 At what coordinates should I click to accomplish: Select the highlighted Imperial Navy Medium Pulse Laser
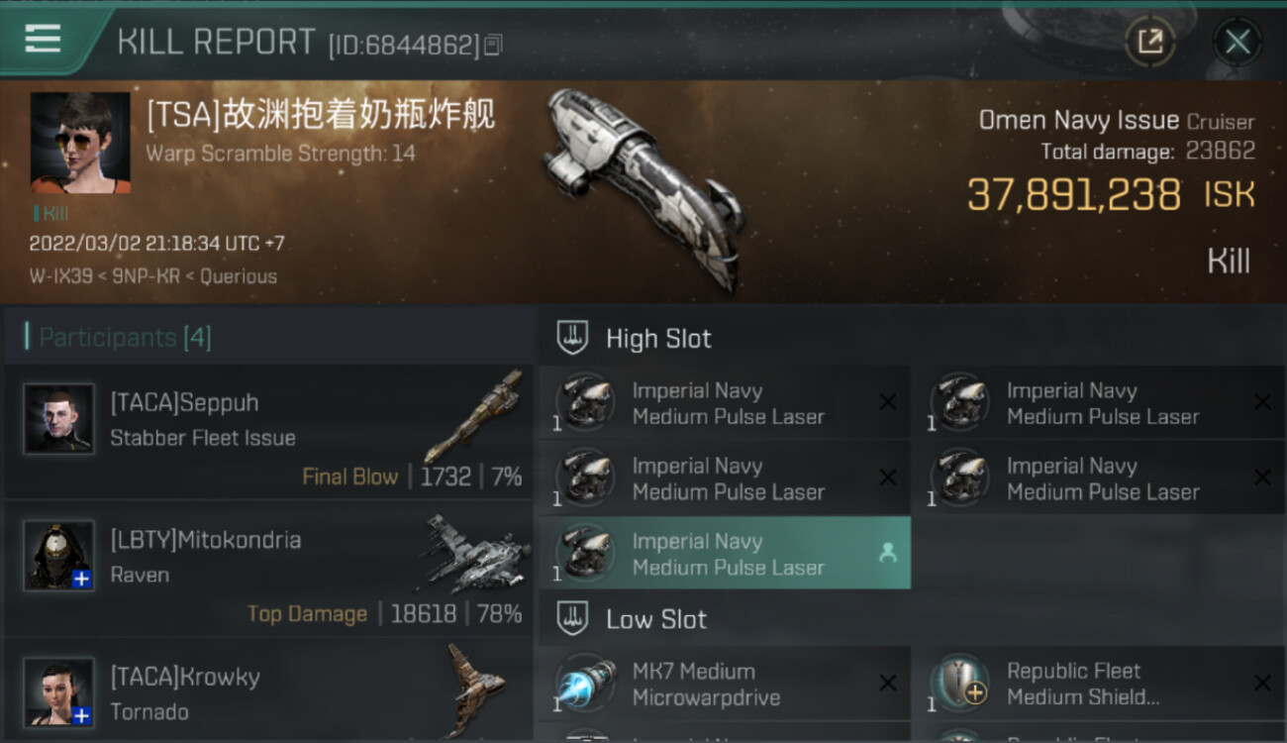(725, 553)
